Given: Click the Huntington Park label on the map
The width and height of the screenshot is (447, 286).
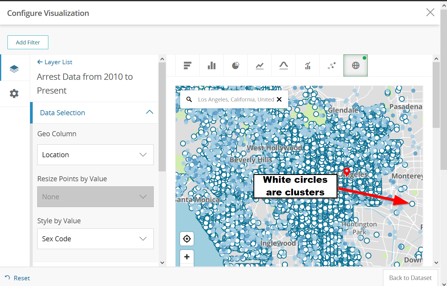Looking at the screenshot, I should pos(359,228).
